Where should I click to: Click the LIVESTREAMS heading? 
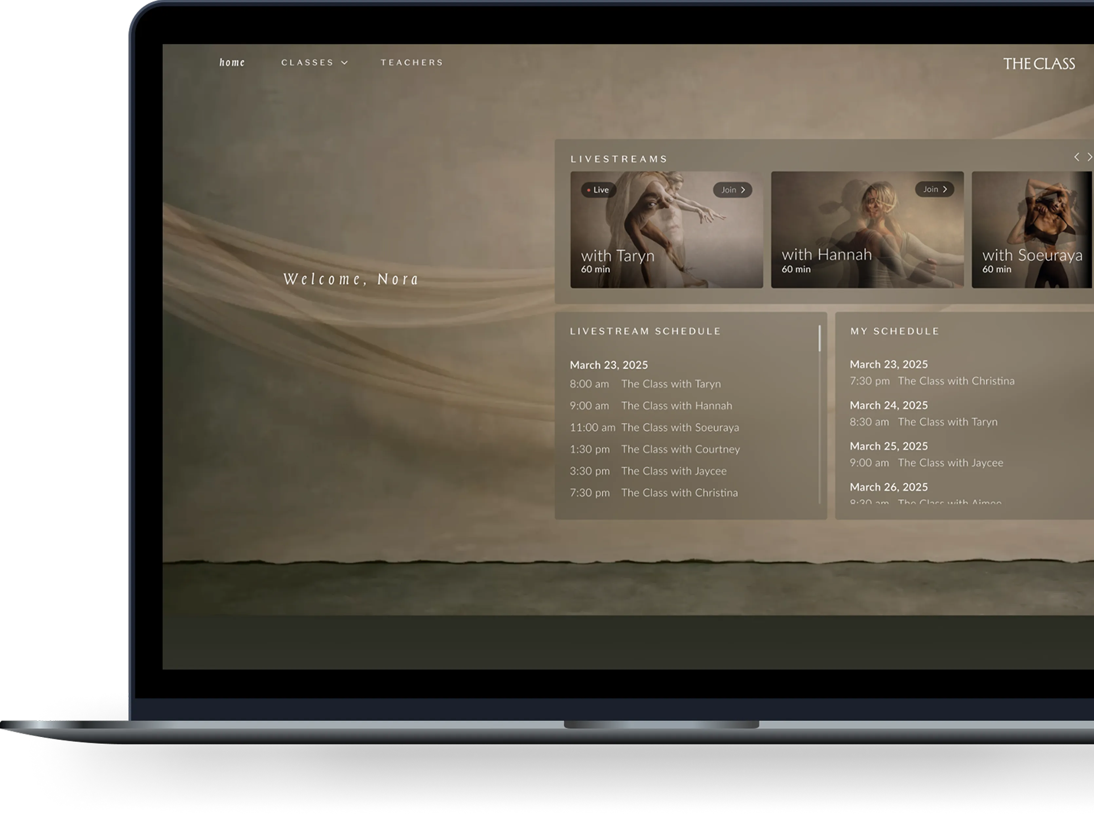point(619,159)
